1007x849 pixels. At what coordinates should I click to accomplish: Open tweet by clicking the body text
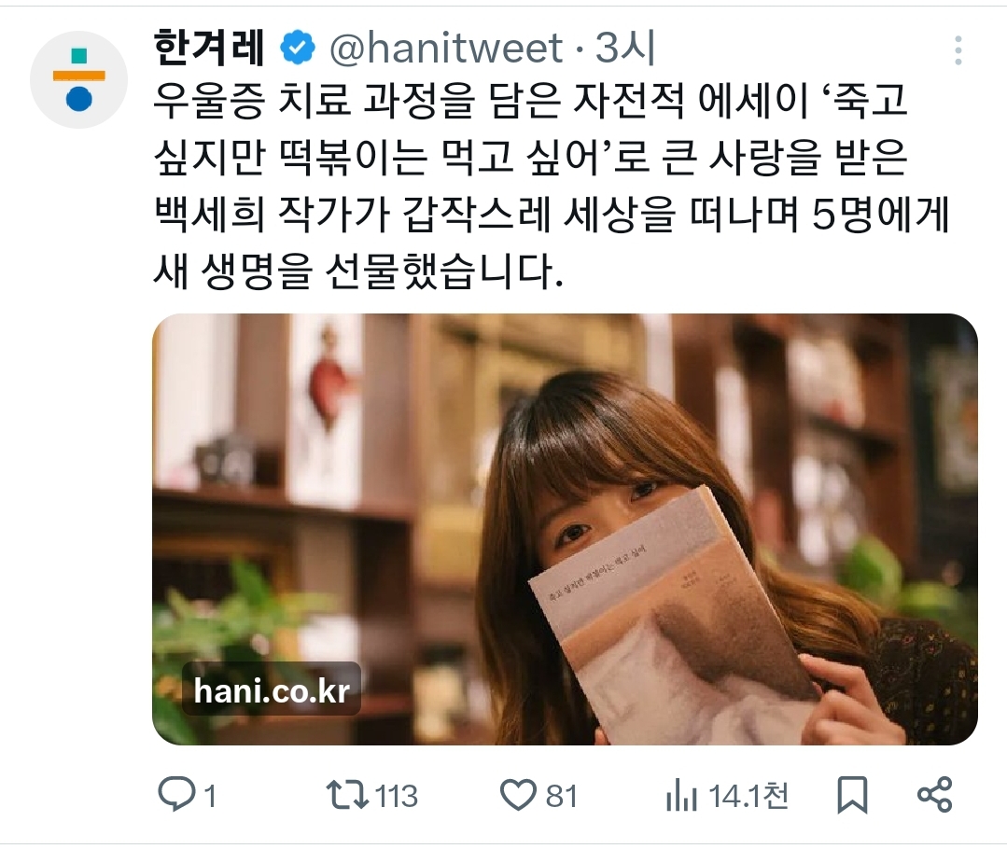pyautogui.click(x=551, y=187)
